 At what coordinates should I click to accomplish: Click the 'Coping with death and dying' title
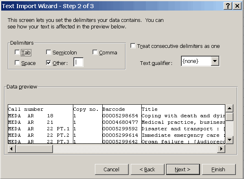183,116
